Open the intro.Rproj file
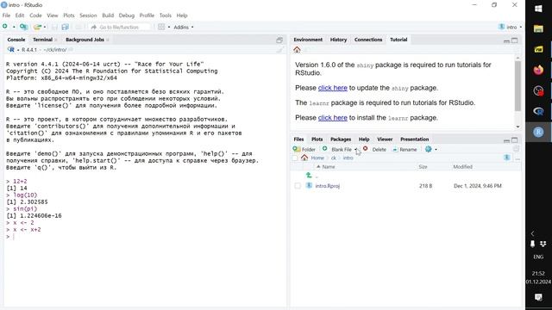The height and width of the screenshot is (310, 552). click(328, 186)
